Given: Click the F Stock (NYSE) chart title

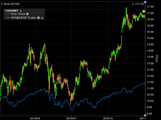Looking at the screenshot, I should click(x=10, y=4).
